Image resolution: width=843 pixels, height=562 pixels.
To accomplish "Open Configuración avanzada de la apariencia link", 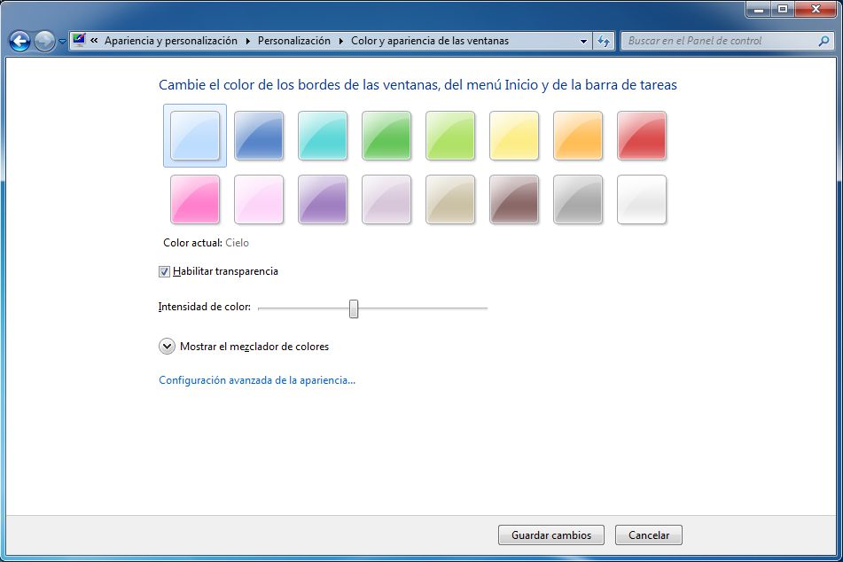I will (255, 379).
